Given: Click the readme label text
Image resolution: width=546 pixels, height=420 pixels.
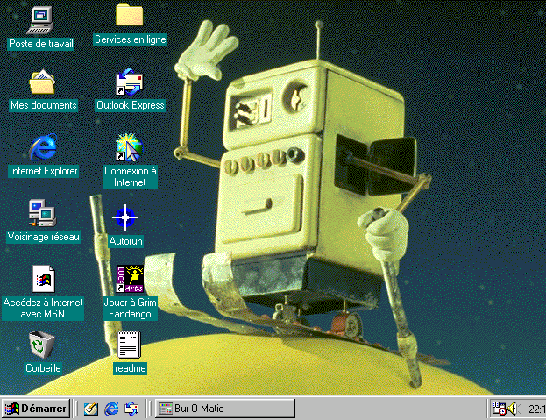Looking at the screenshot, I should point(130,368).
